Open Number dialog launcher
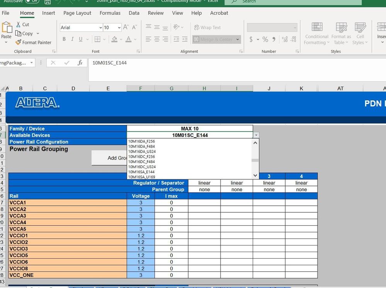The width and height of the screenshot is (386, 288). [x=298, y=51]
